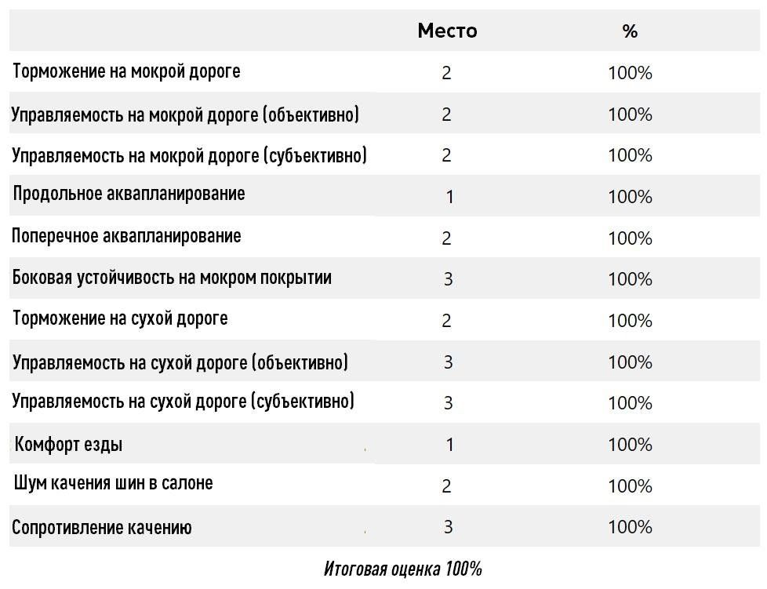Click the Место column header

pos(447,31)
